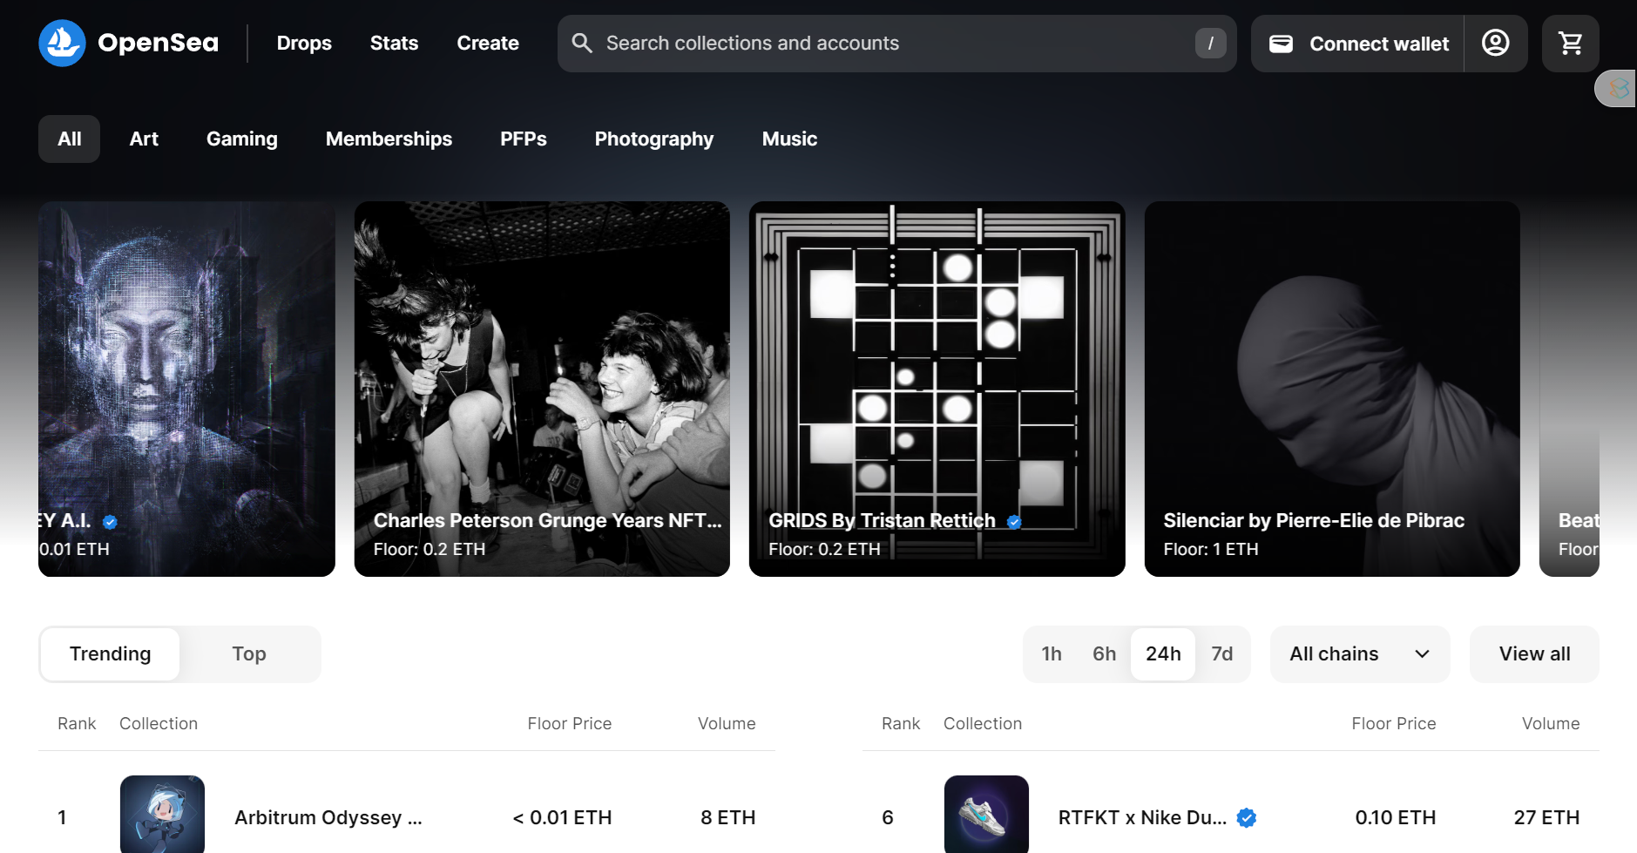Open the All chains dropdown

pyautogui.click(x=1360, y=653)
